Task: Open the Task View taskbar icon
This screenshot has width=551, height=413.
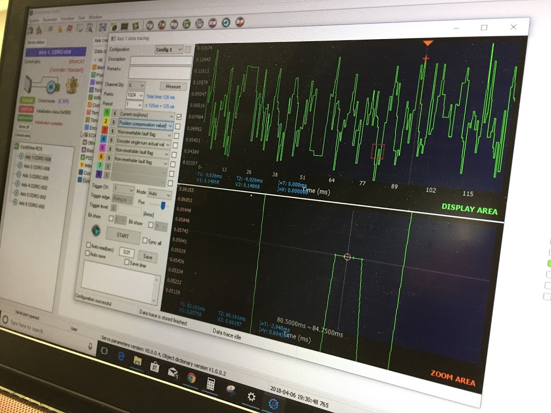Action: click(104, 351)
